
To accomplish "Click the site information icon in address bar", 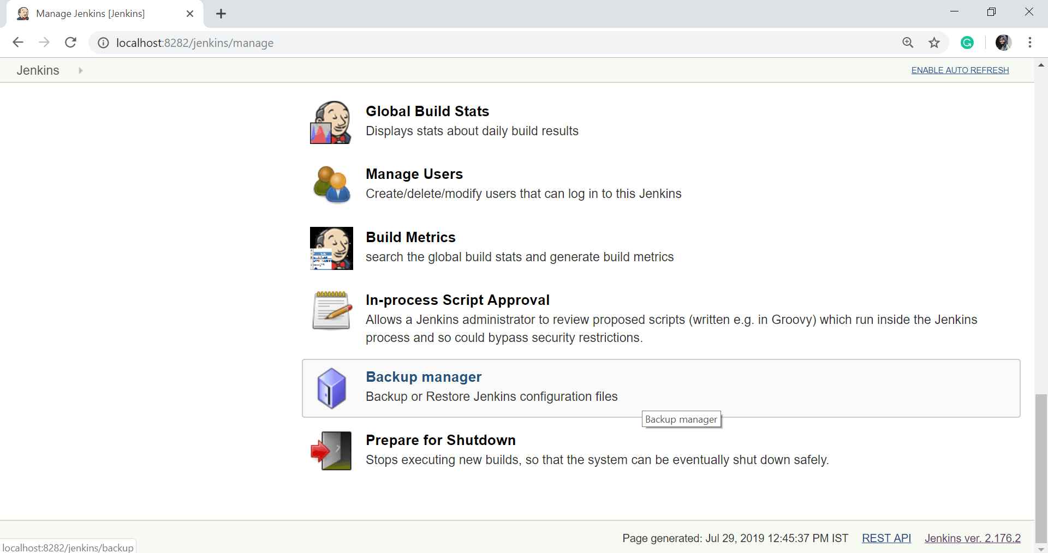I will [103, 43].
